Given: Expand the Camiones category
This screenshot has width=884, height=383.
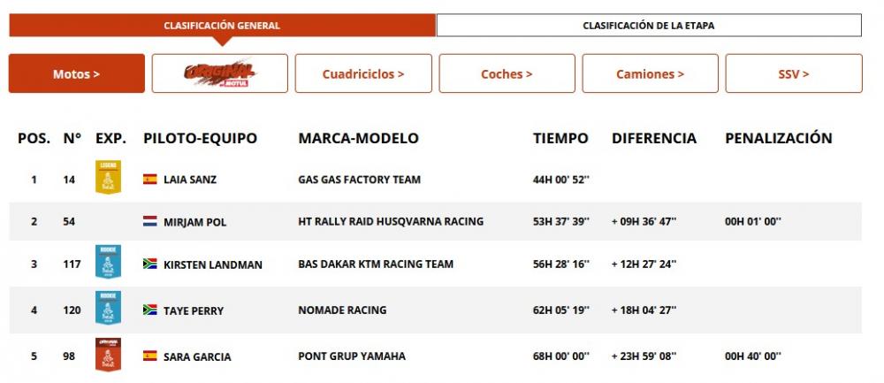Looking at the screenshot, I should coord(650,73).
